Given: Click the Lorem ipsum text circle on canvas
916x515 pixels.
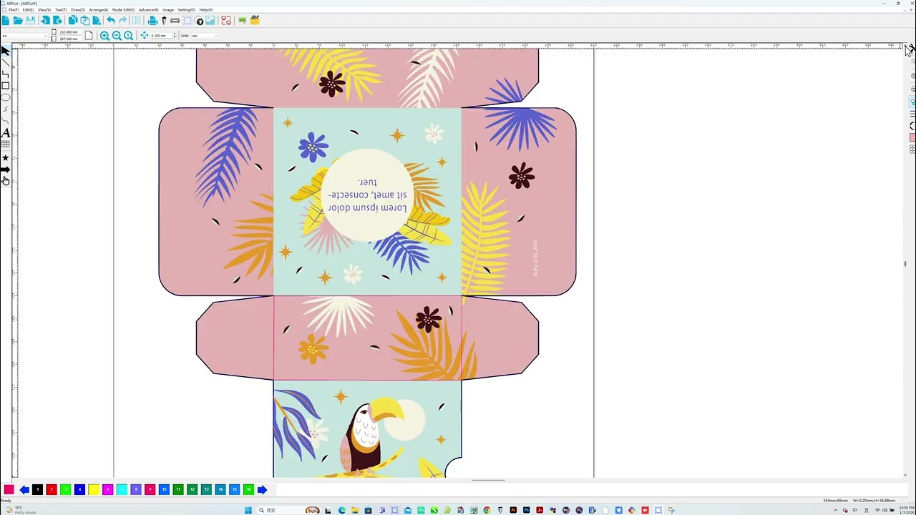Looking at the screenshot, I should (x=367, y=195).
